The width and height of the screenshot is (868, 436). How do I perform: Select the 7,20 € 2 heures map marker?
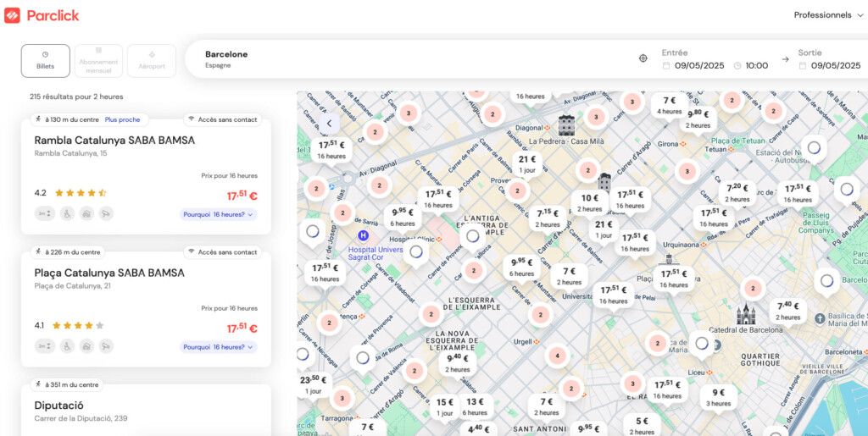coord(737,193)
